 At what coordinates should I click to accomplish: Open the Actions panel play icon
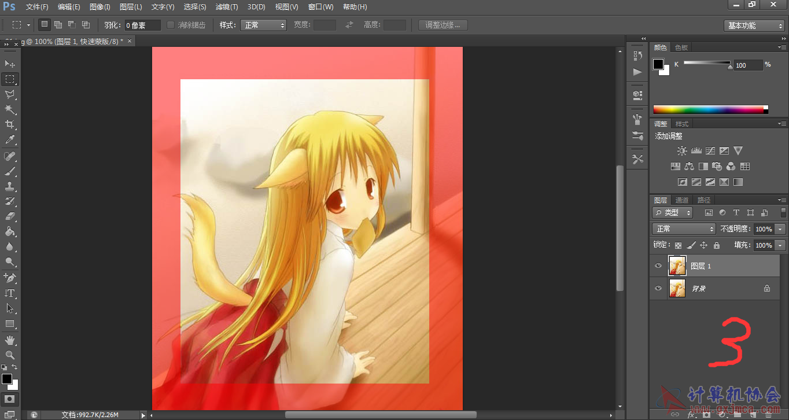coord(638,72)
